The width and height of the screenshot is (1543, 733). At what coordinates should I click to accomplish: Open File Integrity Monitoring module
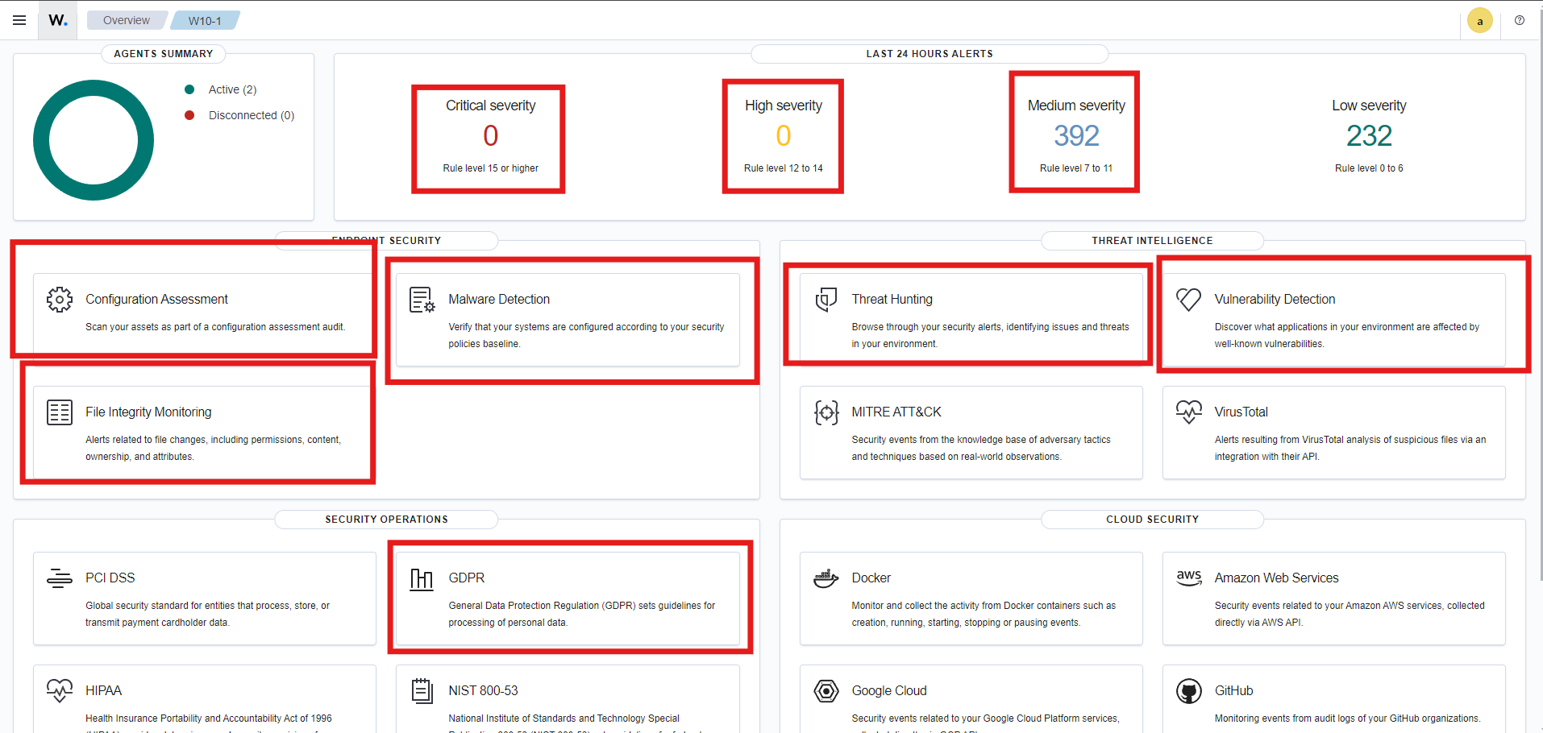148,412
